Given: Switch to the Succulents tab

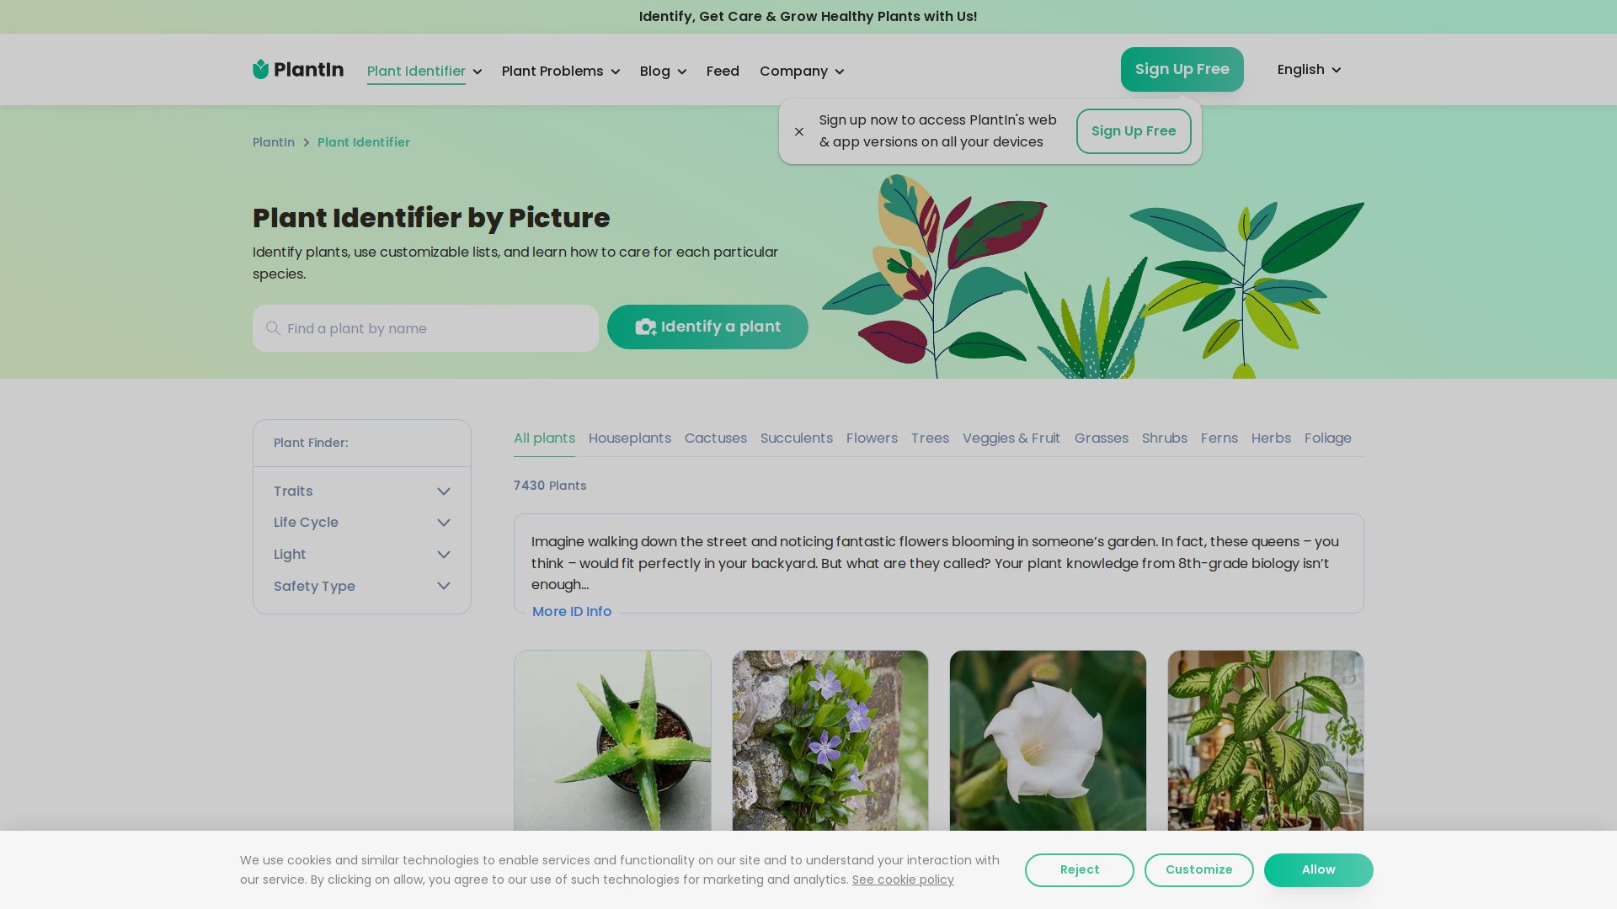Looking at the screenshot, I should 796,439.
